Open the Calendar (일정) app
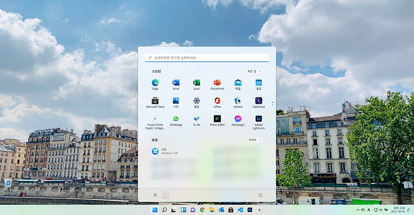Screen dimensions: 414x215 [x=258, y=85]
